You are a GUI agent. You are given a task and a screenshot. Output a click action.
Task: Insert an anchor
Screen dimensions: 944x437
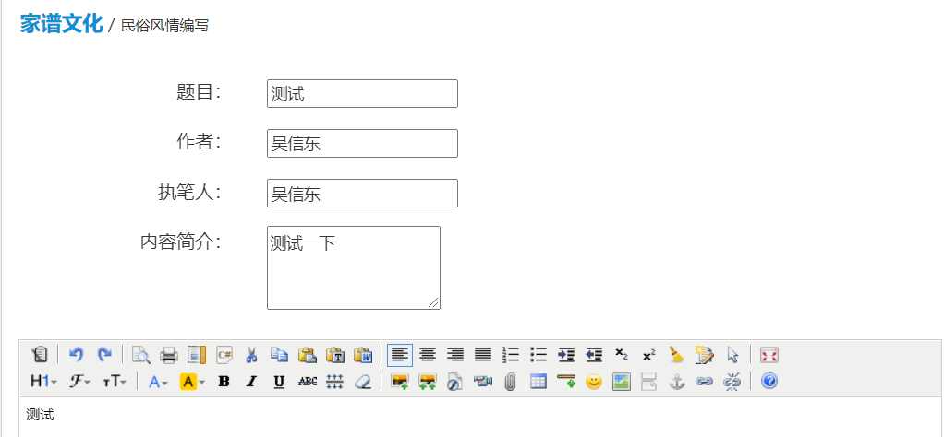point(677,381)
